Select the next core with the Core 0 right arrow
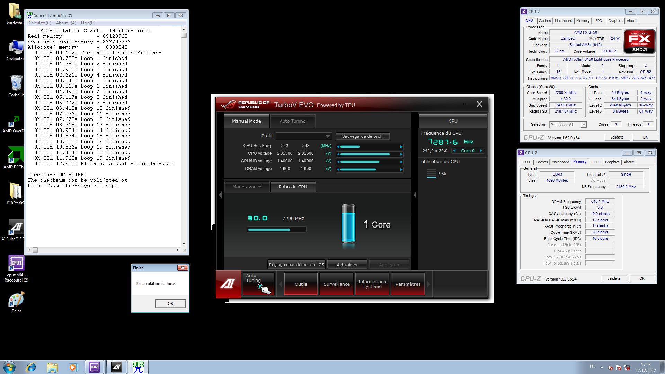Screen dimensions: 665x374 click(481, 151)
